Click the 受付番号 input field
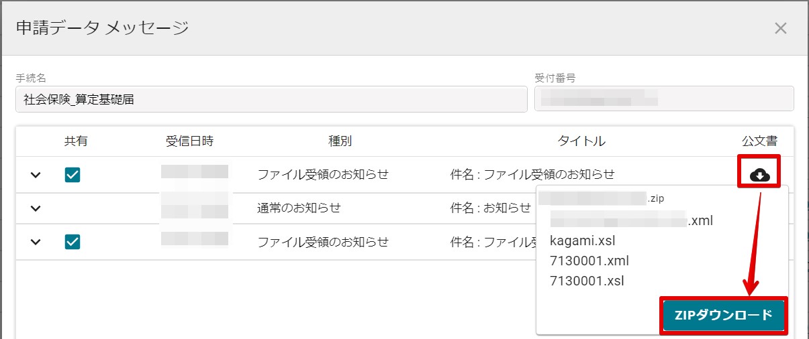 point(663,100)
